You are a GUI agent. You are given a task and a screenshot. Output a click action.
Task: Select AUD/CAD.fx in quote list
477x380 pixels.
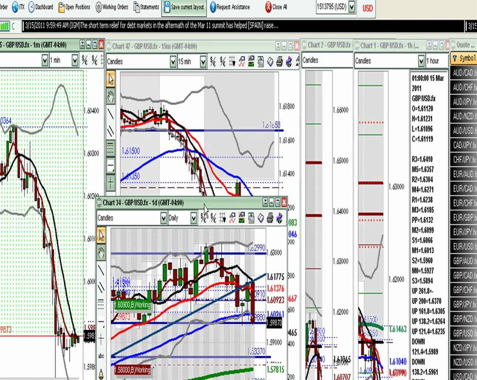pos(463,73)
